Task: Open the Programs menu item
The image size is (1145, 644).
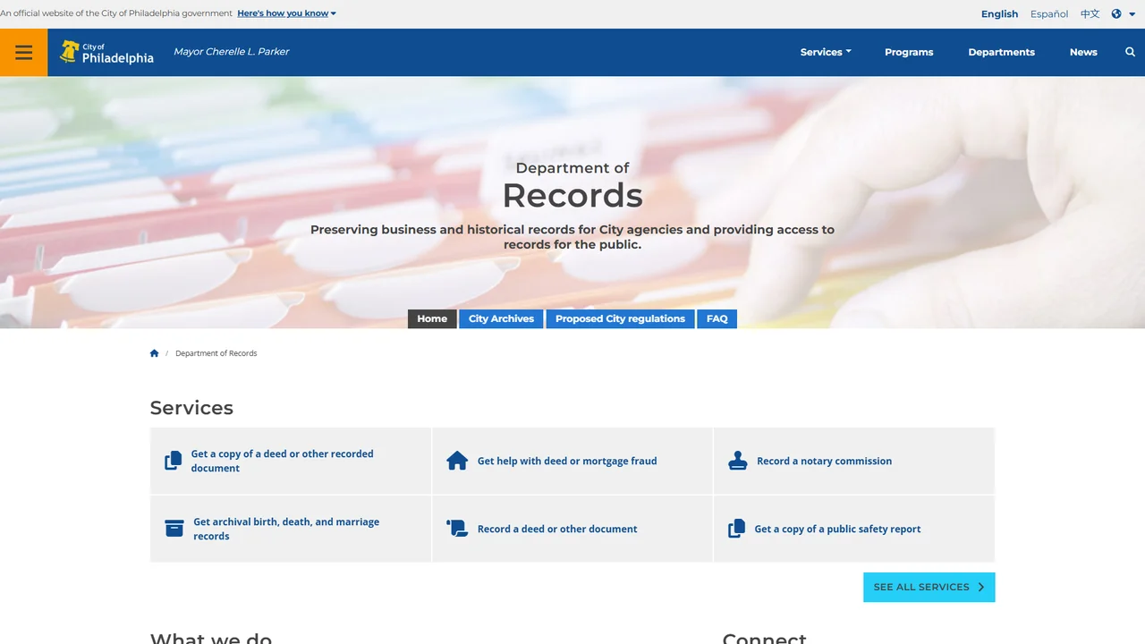Action: tap(909, 52)
